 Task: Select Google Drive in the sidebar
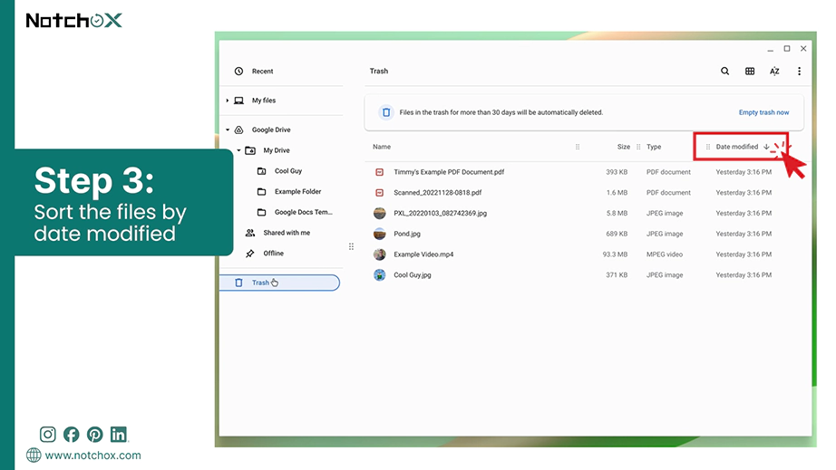271,129
